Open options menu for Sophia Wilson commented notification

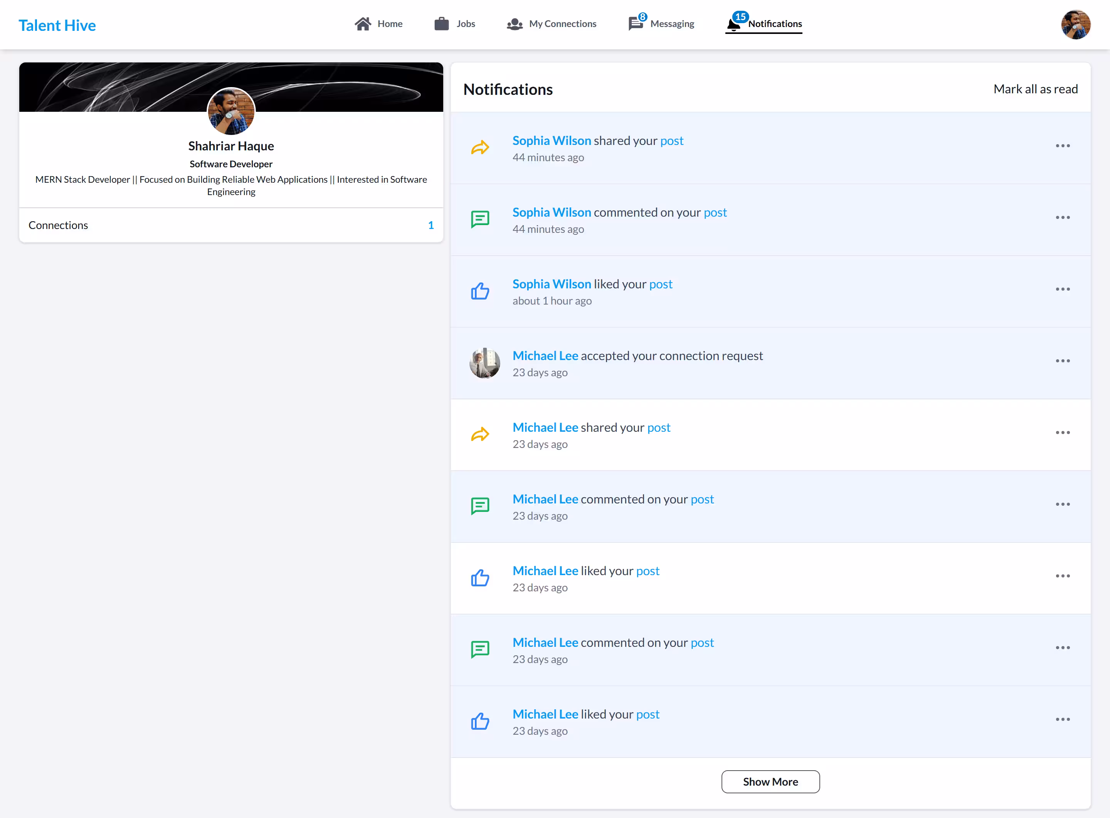[x=1063, y=217]
